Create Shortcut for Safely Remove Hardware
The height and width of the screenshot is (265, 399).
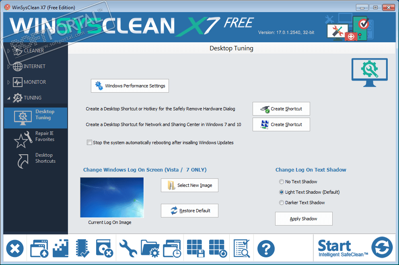281,109
